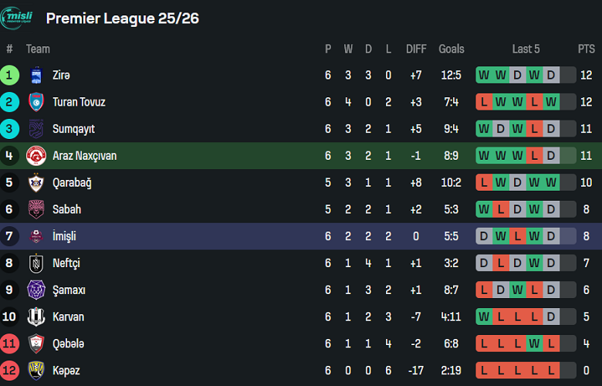This screenshot has width=602, height=386.
Task: Click the Kəpəz club crest
Action: (36, 371)
